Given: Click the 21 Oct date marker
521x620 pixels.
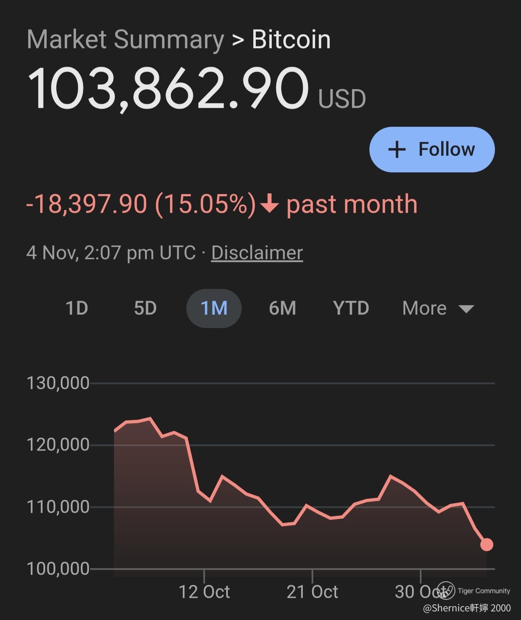Looking at the screenshot, I should [x=312, y=591].
